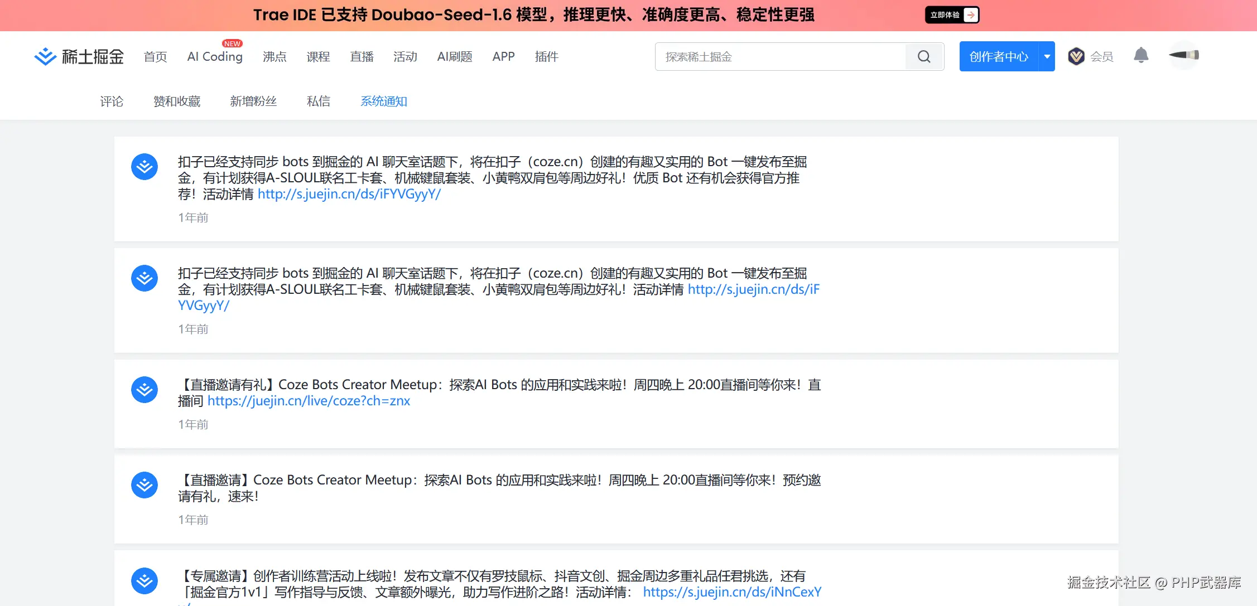This screenshot has height=606, width=1257.
Task: Switch to the 私信 tab
Action: tap(319, 101)
